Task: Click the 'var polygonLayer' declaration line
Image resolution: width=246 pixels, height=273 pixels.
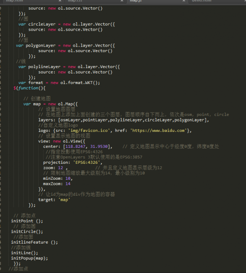Action: pos(65,46)
